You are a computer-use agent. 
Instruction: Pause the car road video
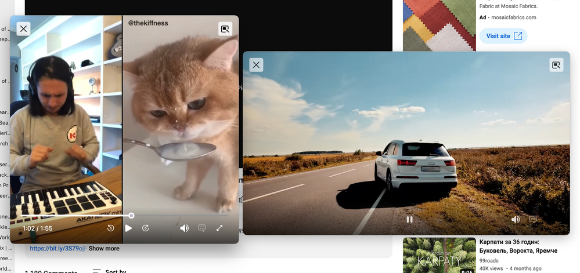pos(409,220)
